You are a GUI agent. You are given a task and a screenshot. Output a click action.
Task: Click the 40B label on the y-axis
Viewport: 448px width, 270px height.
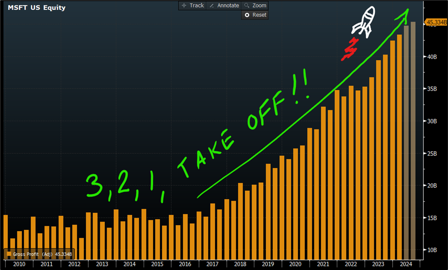coord(432,57)
